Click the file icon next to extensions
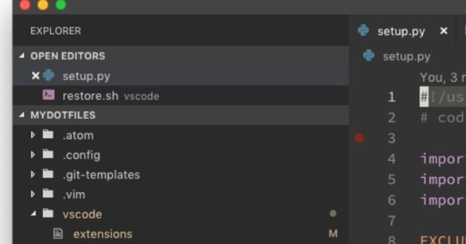Image resolution: width=466 pixels, height=244 pixels. click(x=58, y=233)
